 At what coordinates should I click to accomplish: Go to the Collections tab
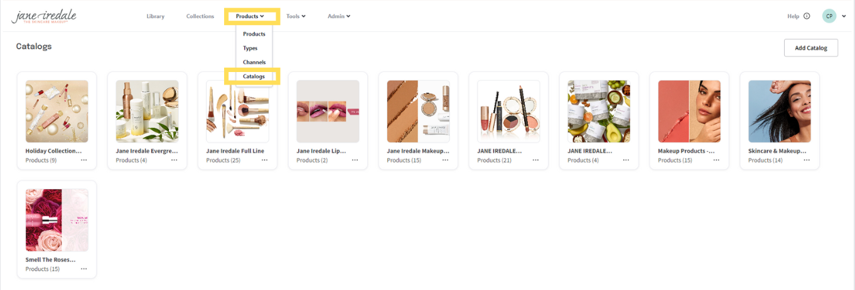tap(200, 16)
